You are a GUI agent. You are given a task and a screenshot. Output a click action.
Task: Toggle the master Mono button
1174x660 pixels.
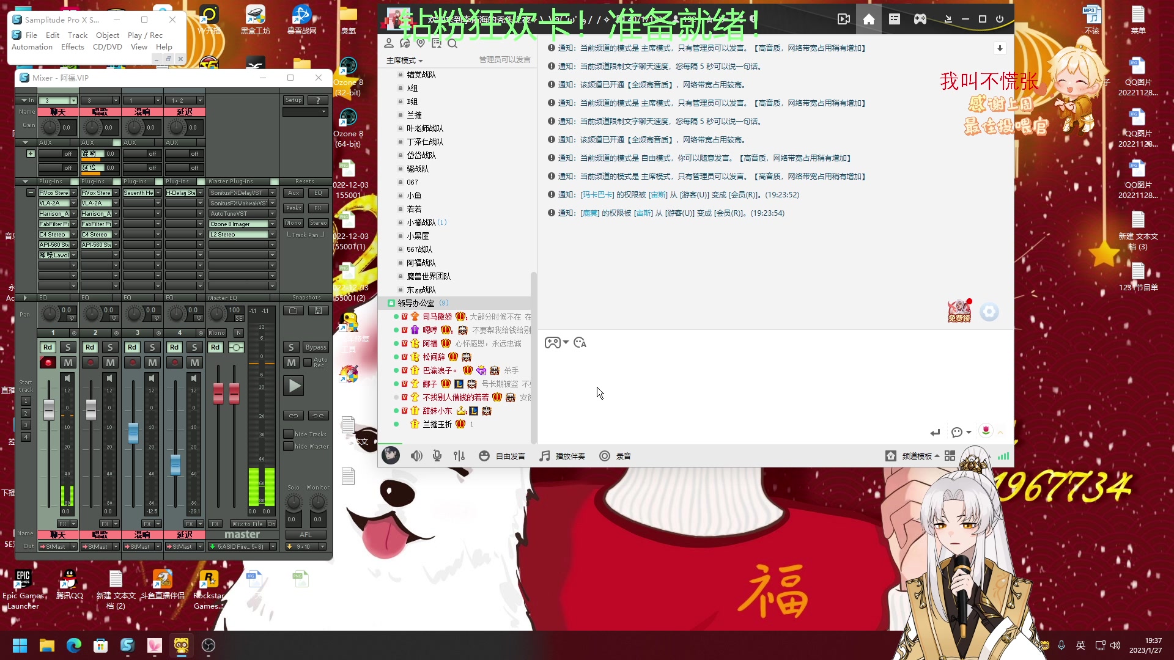(217, 333)
